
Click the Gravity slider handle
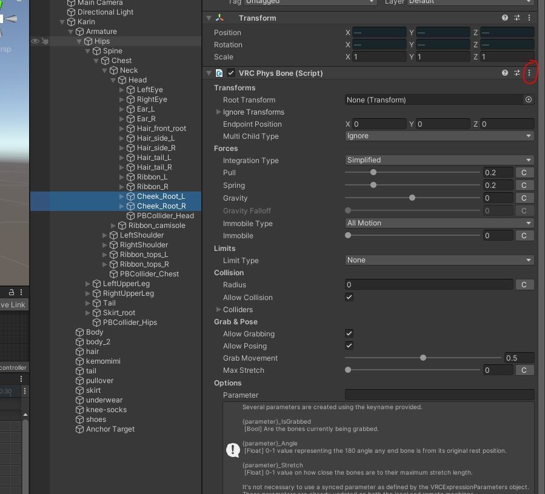412,198
